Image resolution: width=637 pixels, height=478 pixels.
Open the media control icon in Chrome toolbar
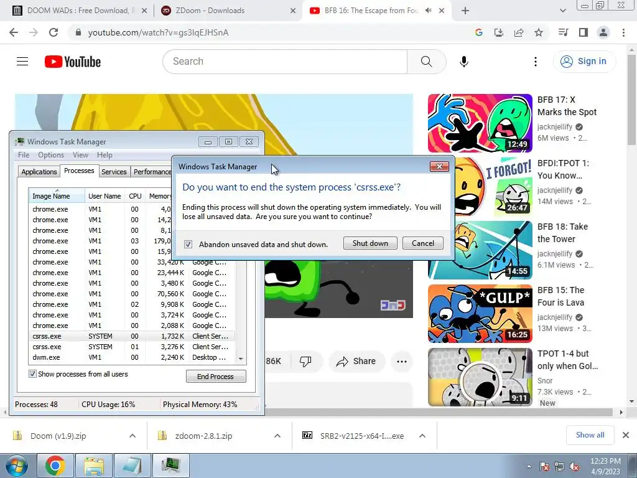tap(563, 32)
